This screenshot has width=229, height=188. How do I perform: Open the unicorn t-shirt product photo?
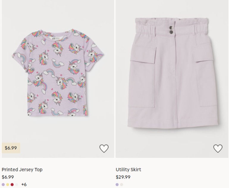58,73
